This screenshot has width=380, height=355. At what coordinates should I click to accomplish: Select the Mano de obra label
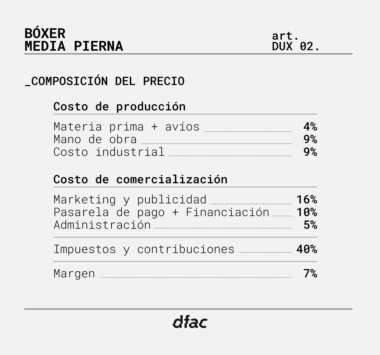(95, 139)
